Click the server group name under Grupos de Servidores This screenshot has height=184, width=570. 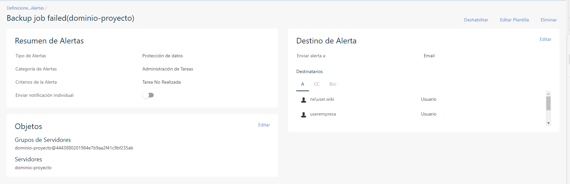point(74,148)
